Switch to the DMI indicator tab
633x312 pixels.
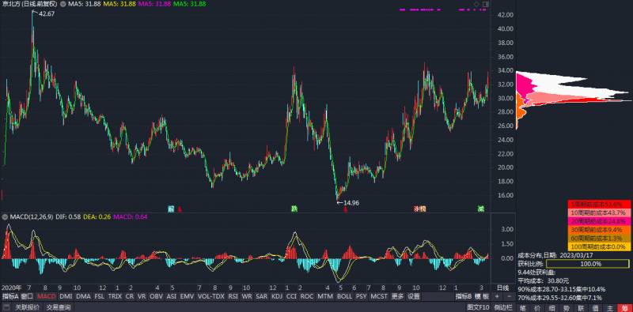66,296
